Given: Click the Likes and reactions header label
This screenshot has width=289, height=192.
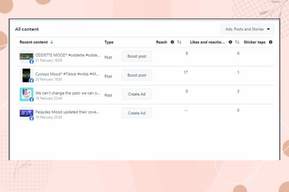Looking at the screenshot, I should coord(207,42).
